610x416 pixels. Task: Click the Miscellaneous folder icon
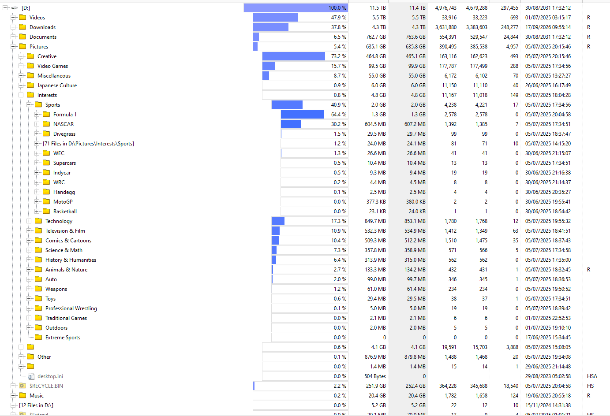point(30,76)
